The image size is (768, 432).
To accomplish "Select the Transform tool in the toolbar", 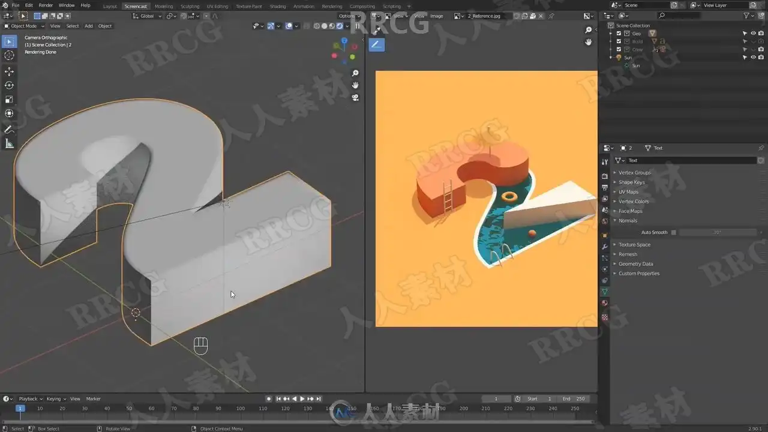I will 9,113.
